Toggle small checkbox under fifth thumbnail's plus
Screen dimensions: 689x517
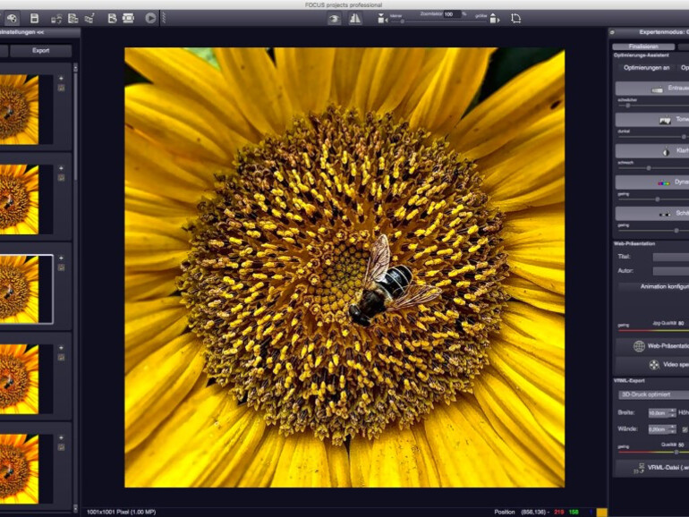pyautogui.click(x=61, y=447)
